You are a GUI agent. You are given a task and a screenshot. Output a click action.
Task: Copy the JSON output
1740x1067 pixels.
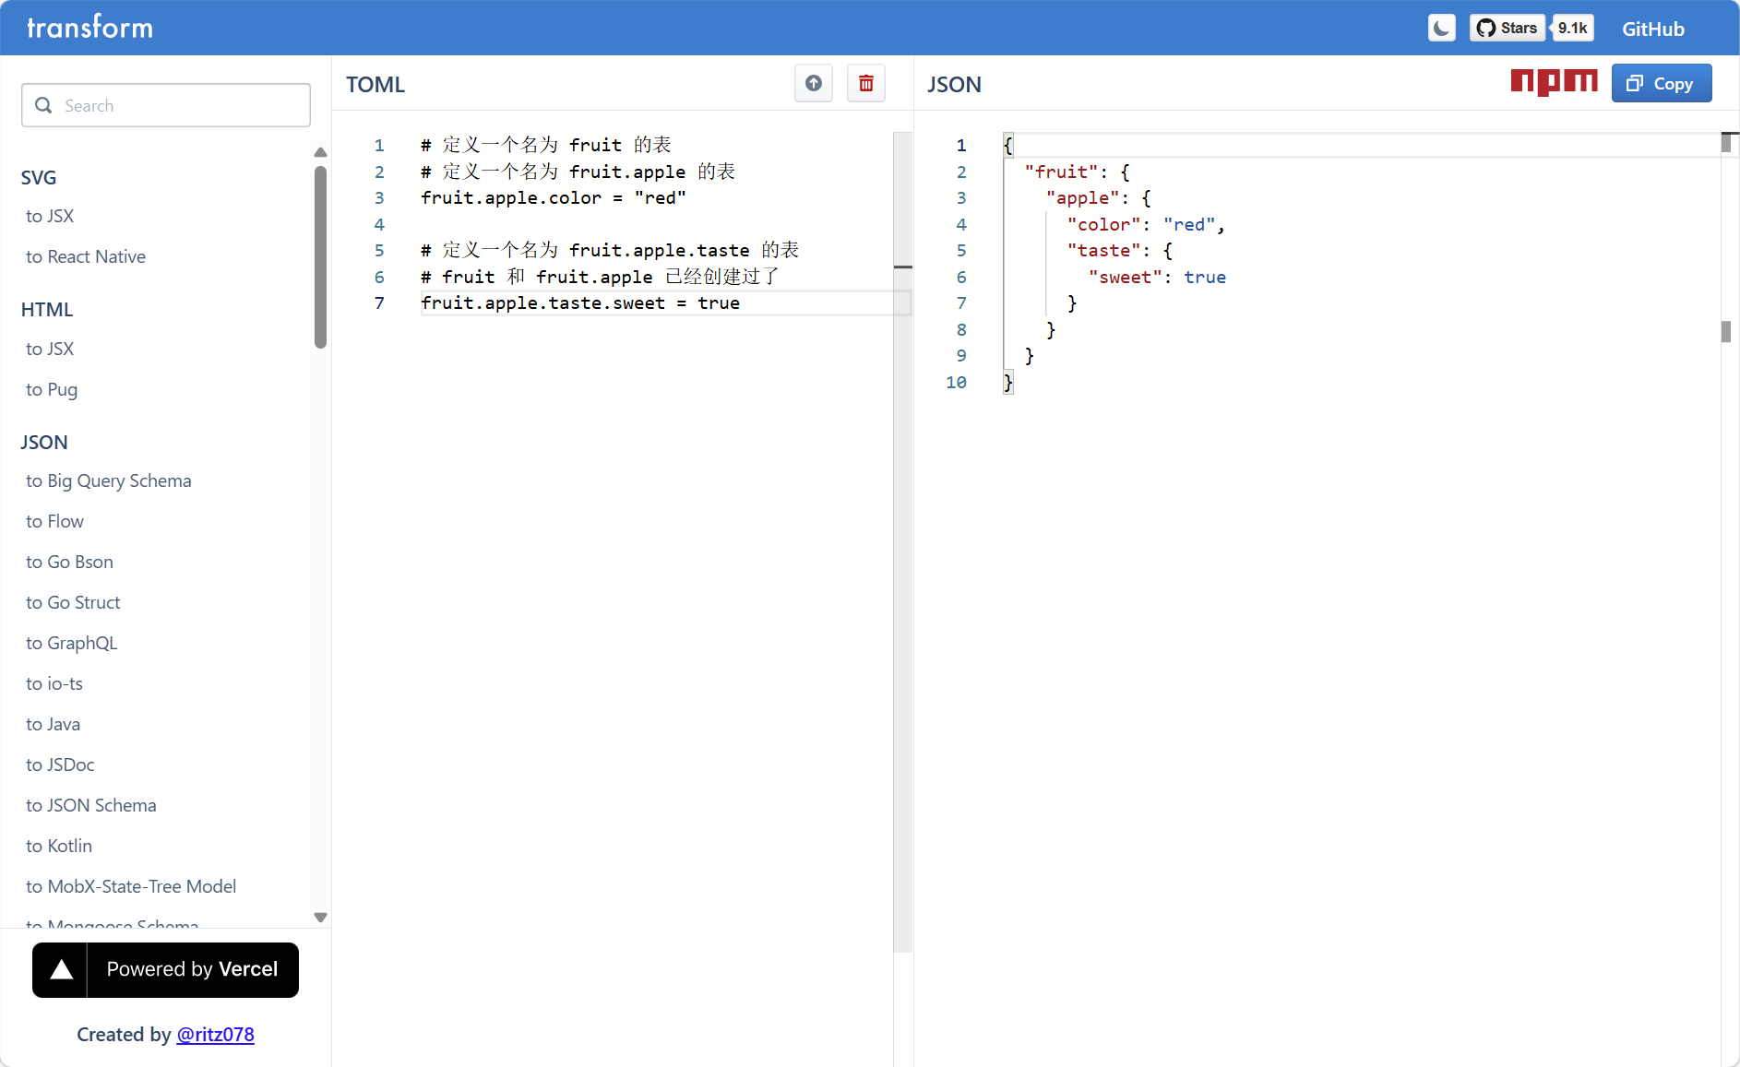coord(1661,84)
